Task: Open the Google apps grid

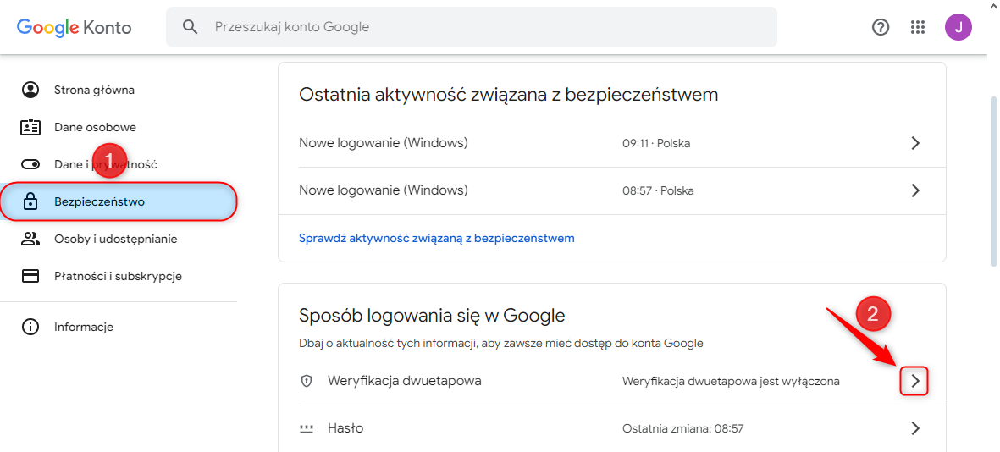Action: tap(918, 27)
